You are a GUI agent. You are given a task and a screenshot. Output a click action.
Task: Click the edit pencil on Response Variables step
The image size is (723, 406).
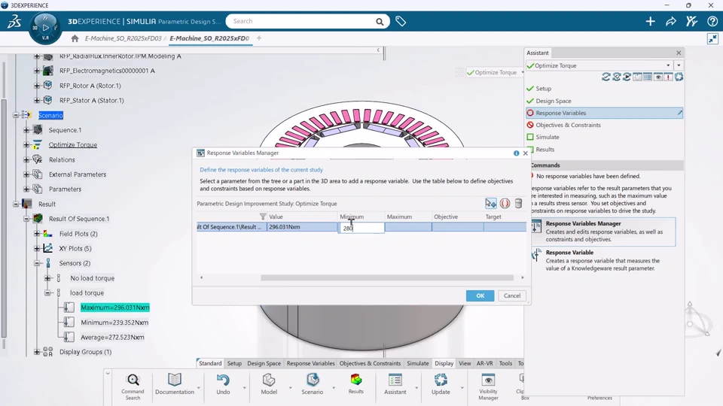pos(679,113)
